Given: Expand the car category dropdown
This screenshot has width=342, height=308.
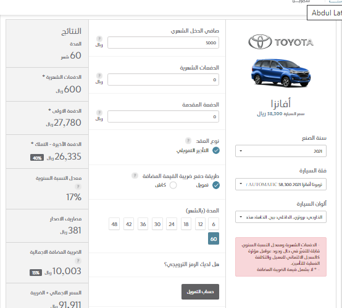Looking at the screenshot, I should 281,184.
